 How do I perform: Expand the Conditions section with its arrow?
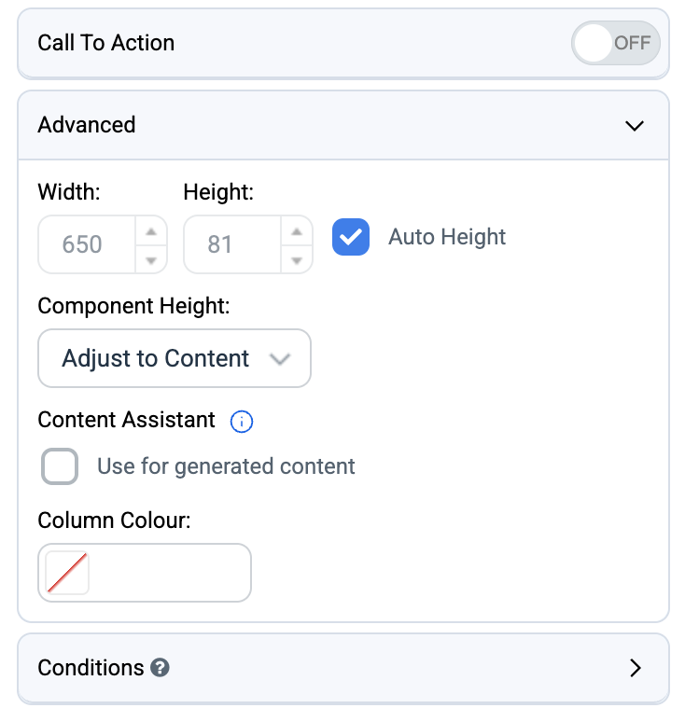pyautogui.click(x=636, y=668)
